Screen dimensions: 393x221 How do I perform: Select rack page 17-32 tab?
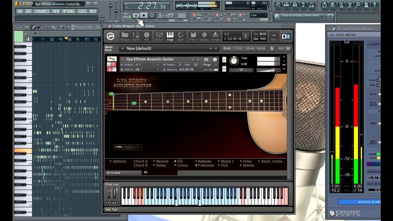point(238,48)
